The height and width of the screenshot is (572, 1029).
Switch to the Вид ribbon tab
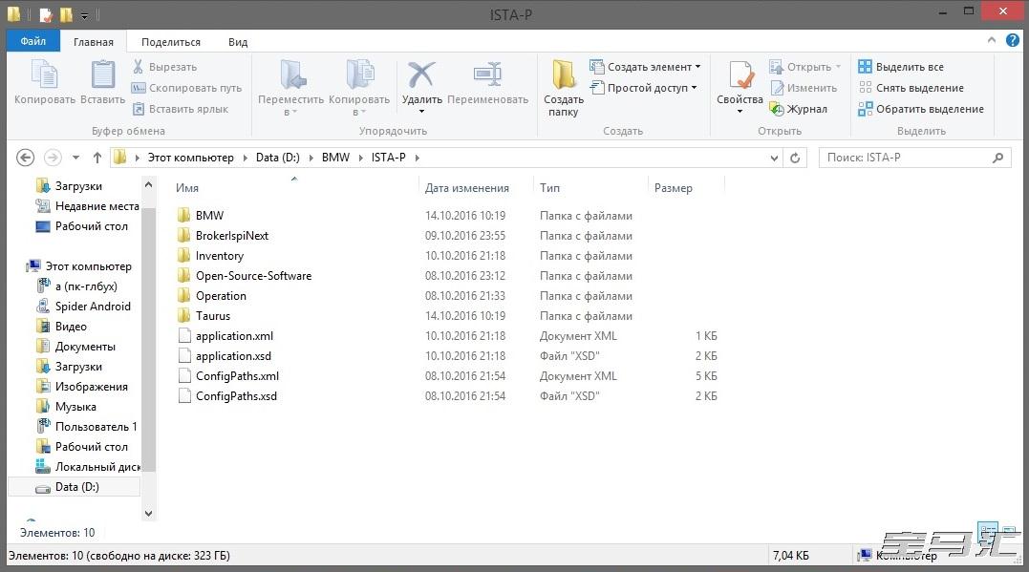tap(238, 41)
